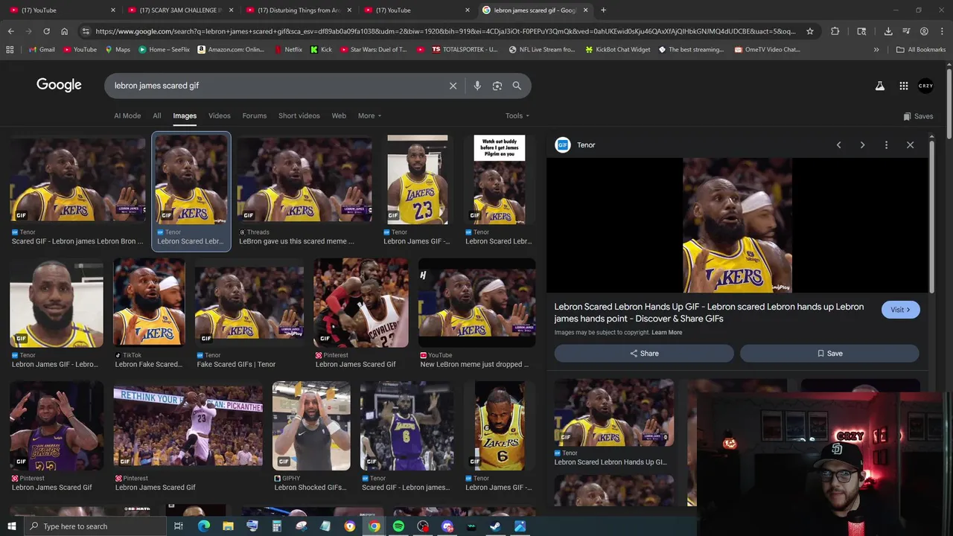
Task: Click the Learn More copyright link
Action: click(x=666, y=333)
